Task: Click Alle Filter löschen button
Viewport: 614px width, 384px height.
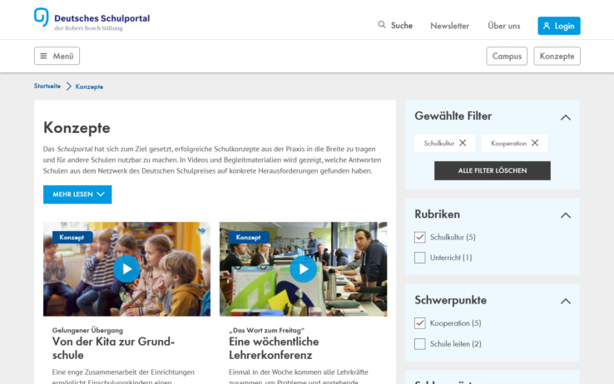Action: pos(493,170)
